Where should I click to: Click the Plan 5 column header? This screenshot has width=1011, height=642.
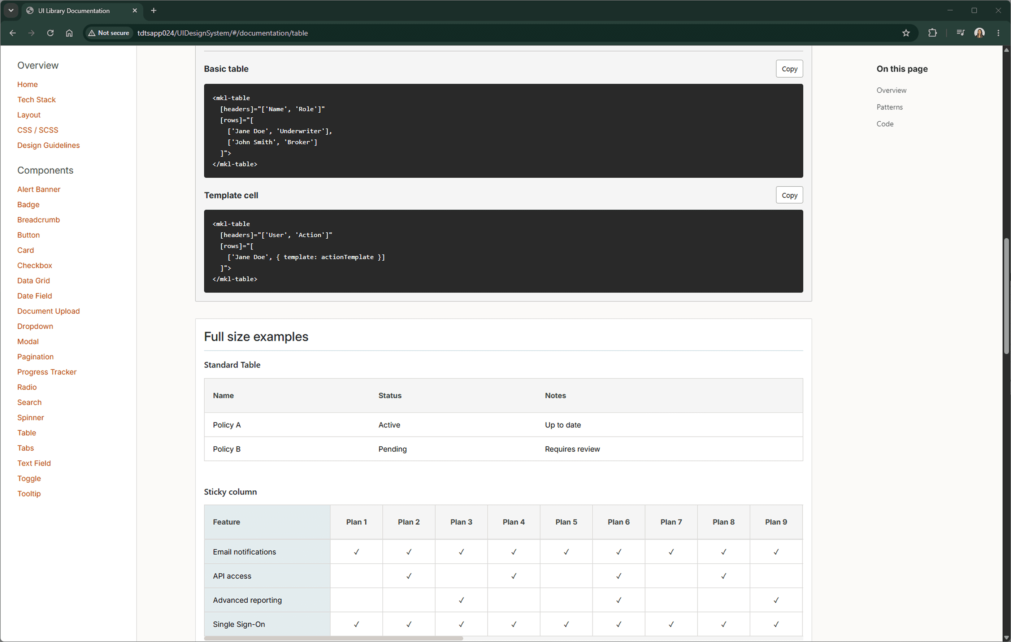pyautogui.click(x=566, y=522)
